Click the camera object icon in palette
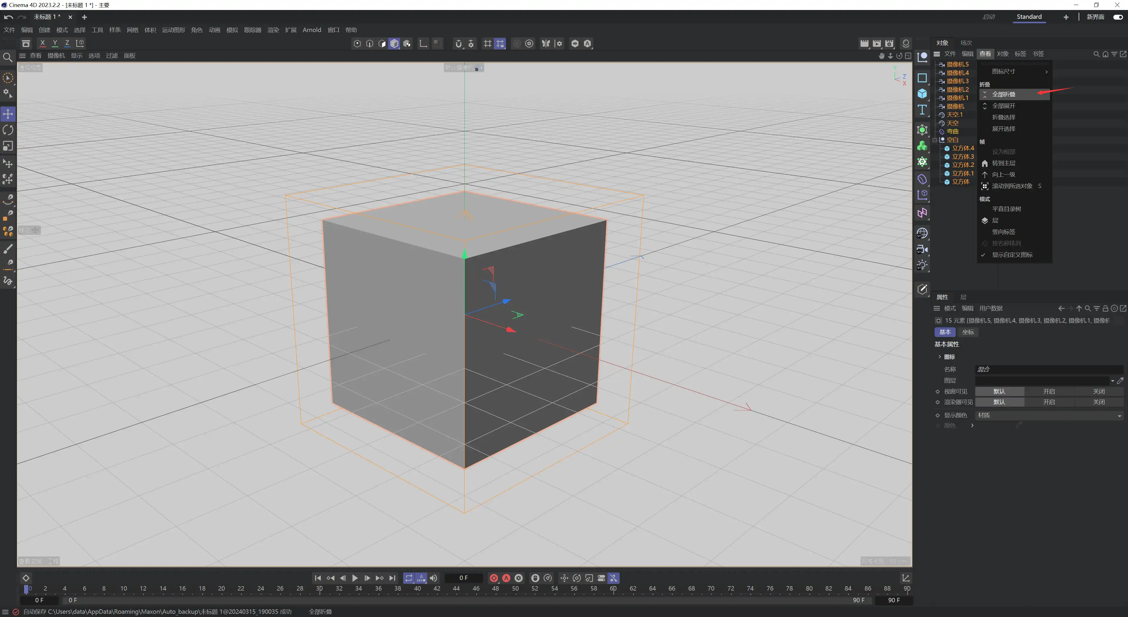Viewport: 1128px width, 617px height. [922, 249]
